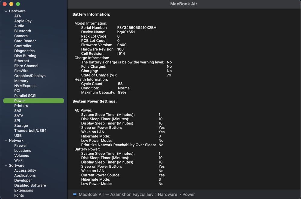Click the State of Charge value 79
This screenshot has width=301, height=199.
point(169,75)
